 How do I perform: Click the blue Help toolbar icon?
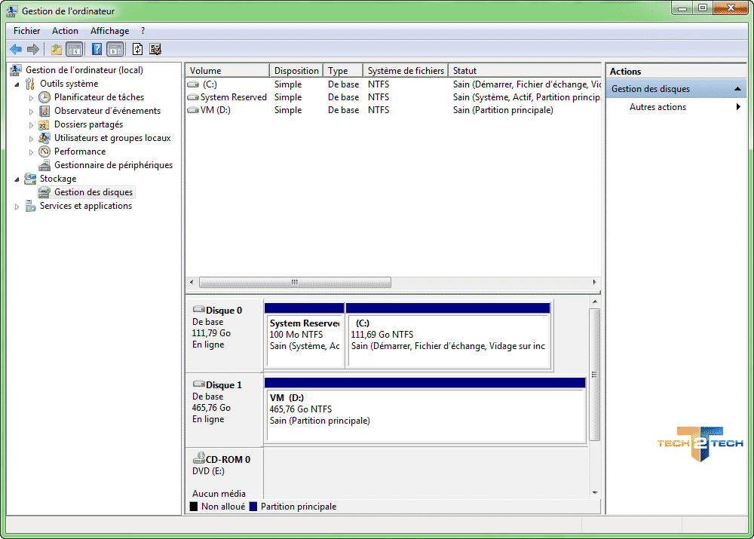click(97, 49)
